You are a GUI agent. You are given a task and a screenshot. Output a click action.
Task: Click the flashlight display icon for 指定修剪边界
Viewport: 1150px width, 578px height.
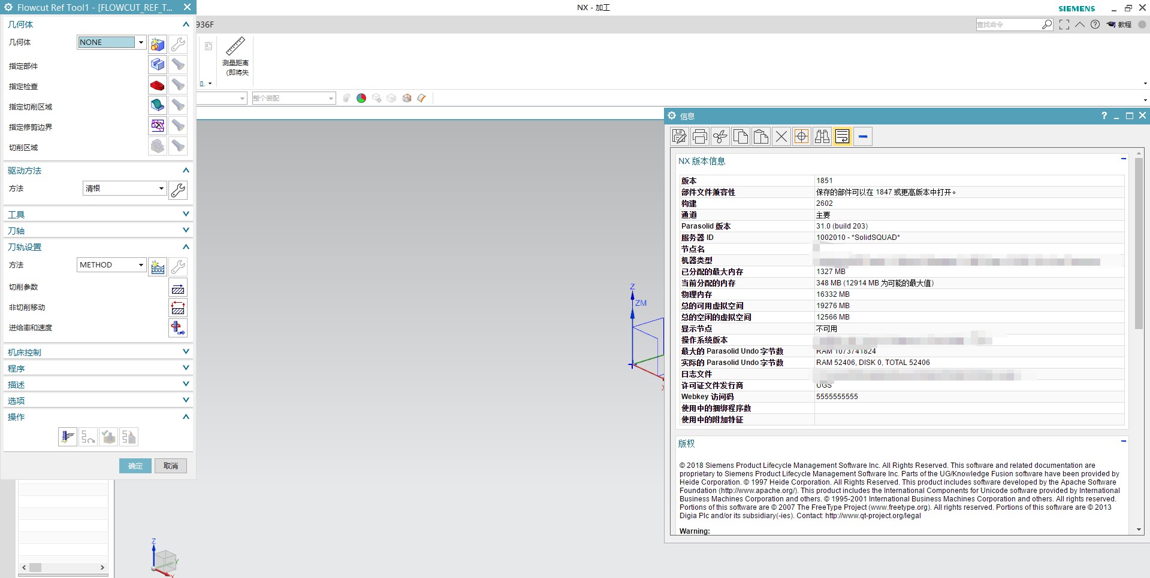click(178, 126)
